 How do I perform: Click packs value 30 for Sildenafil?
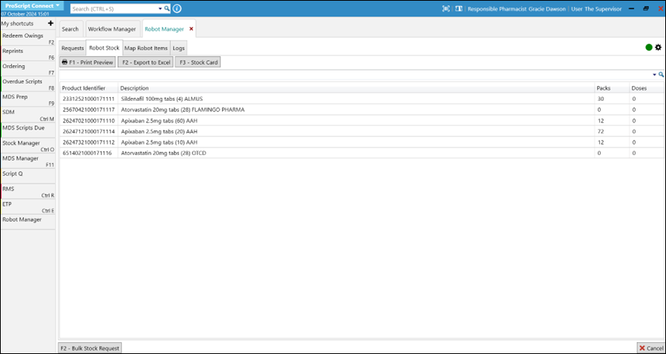600,98
